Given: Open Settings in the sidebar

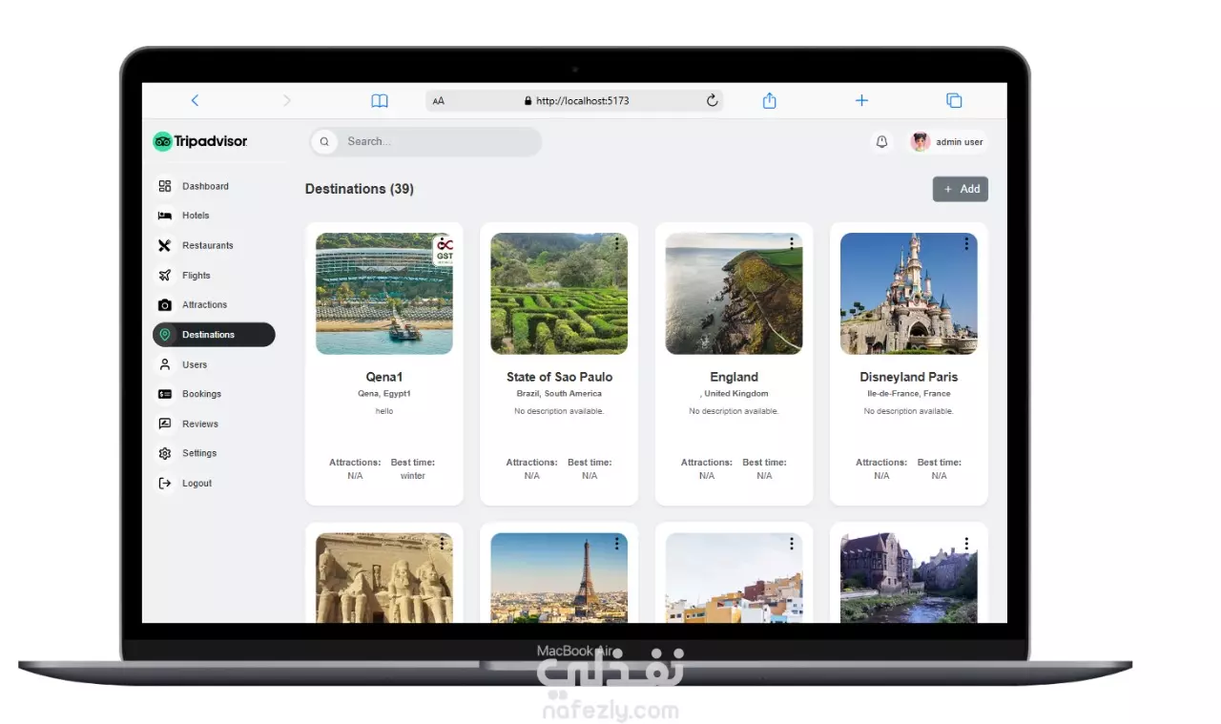Looking at the screenshot, I should [214, 453].
